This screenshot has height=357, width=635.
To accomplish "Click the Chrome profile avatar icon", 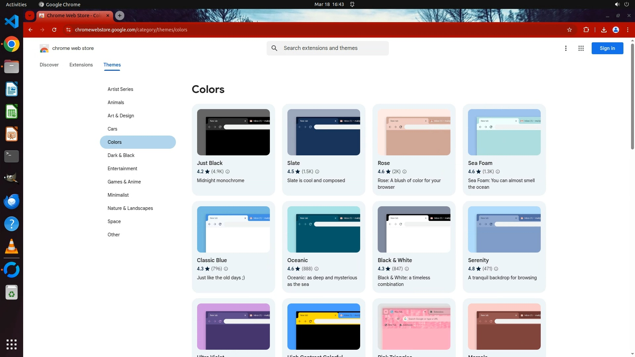I will click(x=615, y=30).
